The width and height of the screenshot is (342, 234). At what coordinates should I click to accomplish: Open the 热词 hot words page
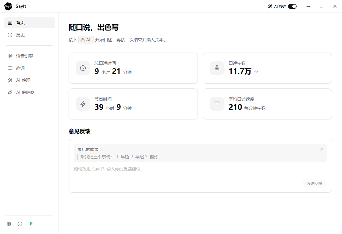pos(30,68)
